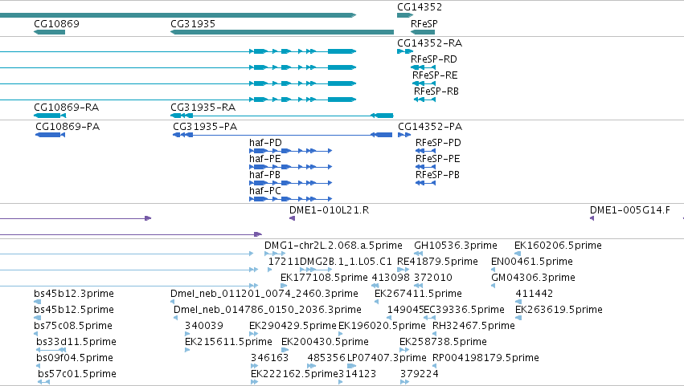Click the bs57c01.5prime label
Image resolution: width=684 pixels, height=386 pixels.
pos(77,375)
